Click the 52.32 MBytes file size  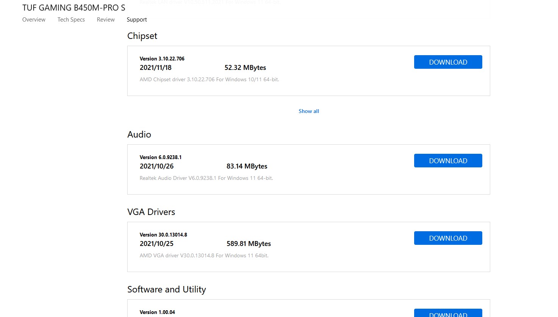245,68
